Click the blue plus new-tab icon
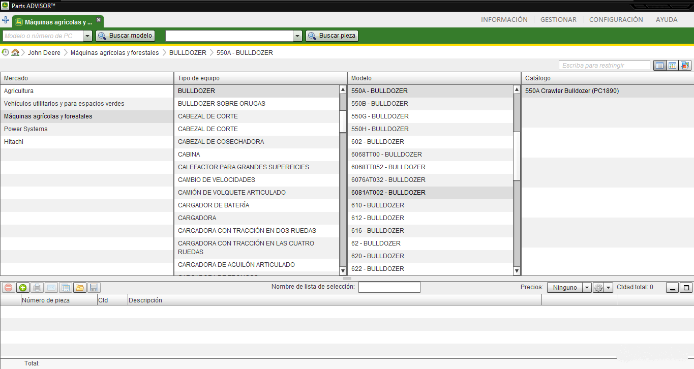This screenshot has width=694, height=369. click(x=6, y=20)
